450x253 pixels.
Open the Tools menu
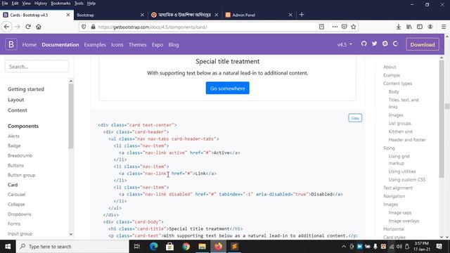79,4
